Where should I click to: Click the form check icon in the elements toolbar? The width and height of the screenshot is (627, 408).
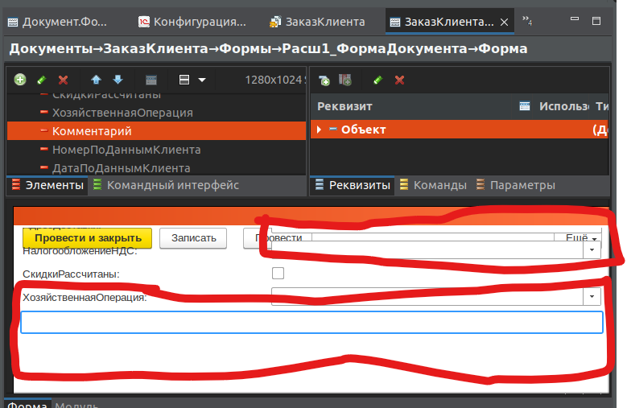pos(151,80)
